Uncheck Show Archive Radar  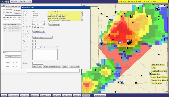tap(7, 67)
